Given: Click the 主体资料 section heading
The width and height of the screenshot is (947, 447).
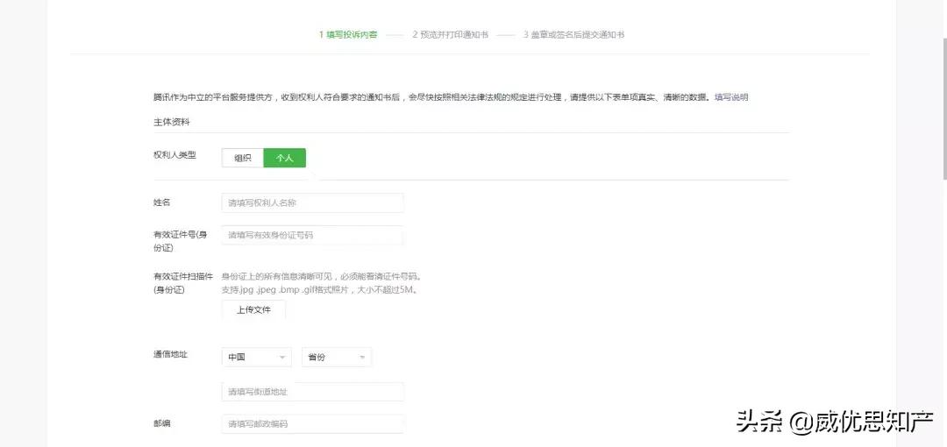Looking at the screenshot, I should [x=172, y=122].
